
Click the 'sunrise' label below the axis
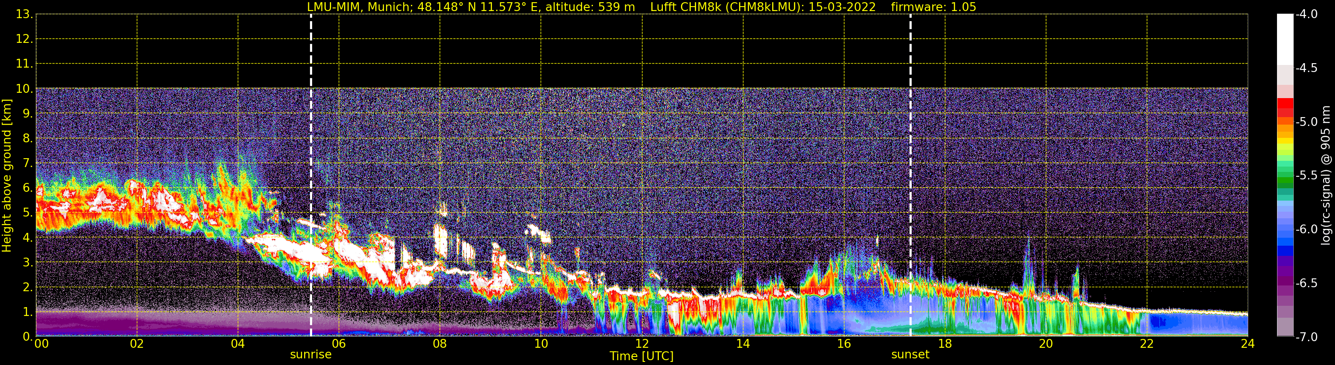[310, 355]
